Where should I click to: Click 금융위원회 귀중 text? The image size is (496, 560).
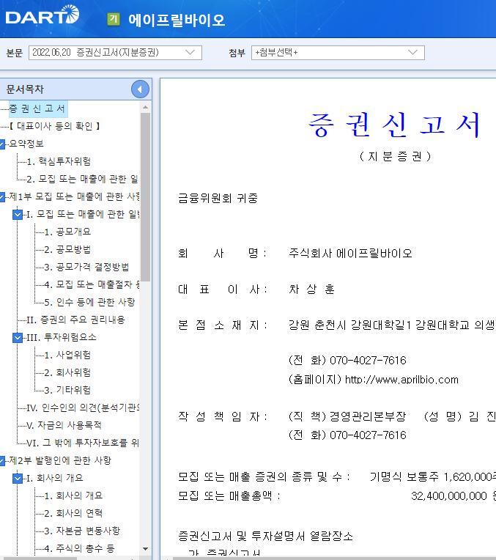218,198
